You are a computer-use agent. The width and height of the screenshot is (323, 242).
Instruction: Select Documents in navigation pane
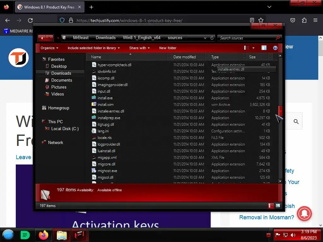[x=62, y=80]
